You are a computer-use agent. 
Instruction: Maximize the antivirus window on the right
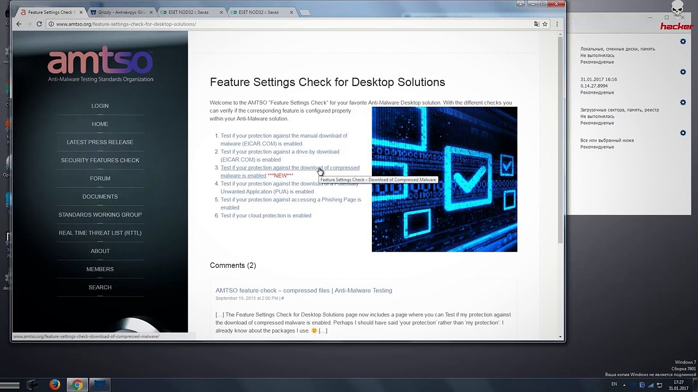tap(666, 17)
